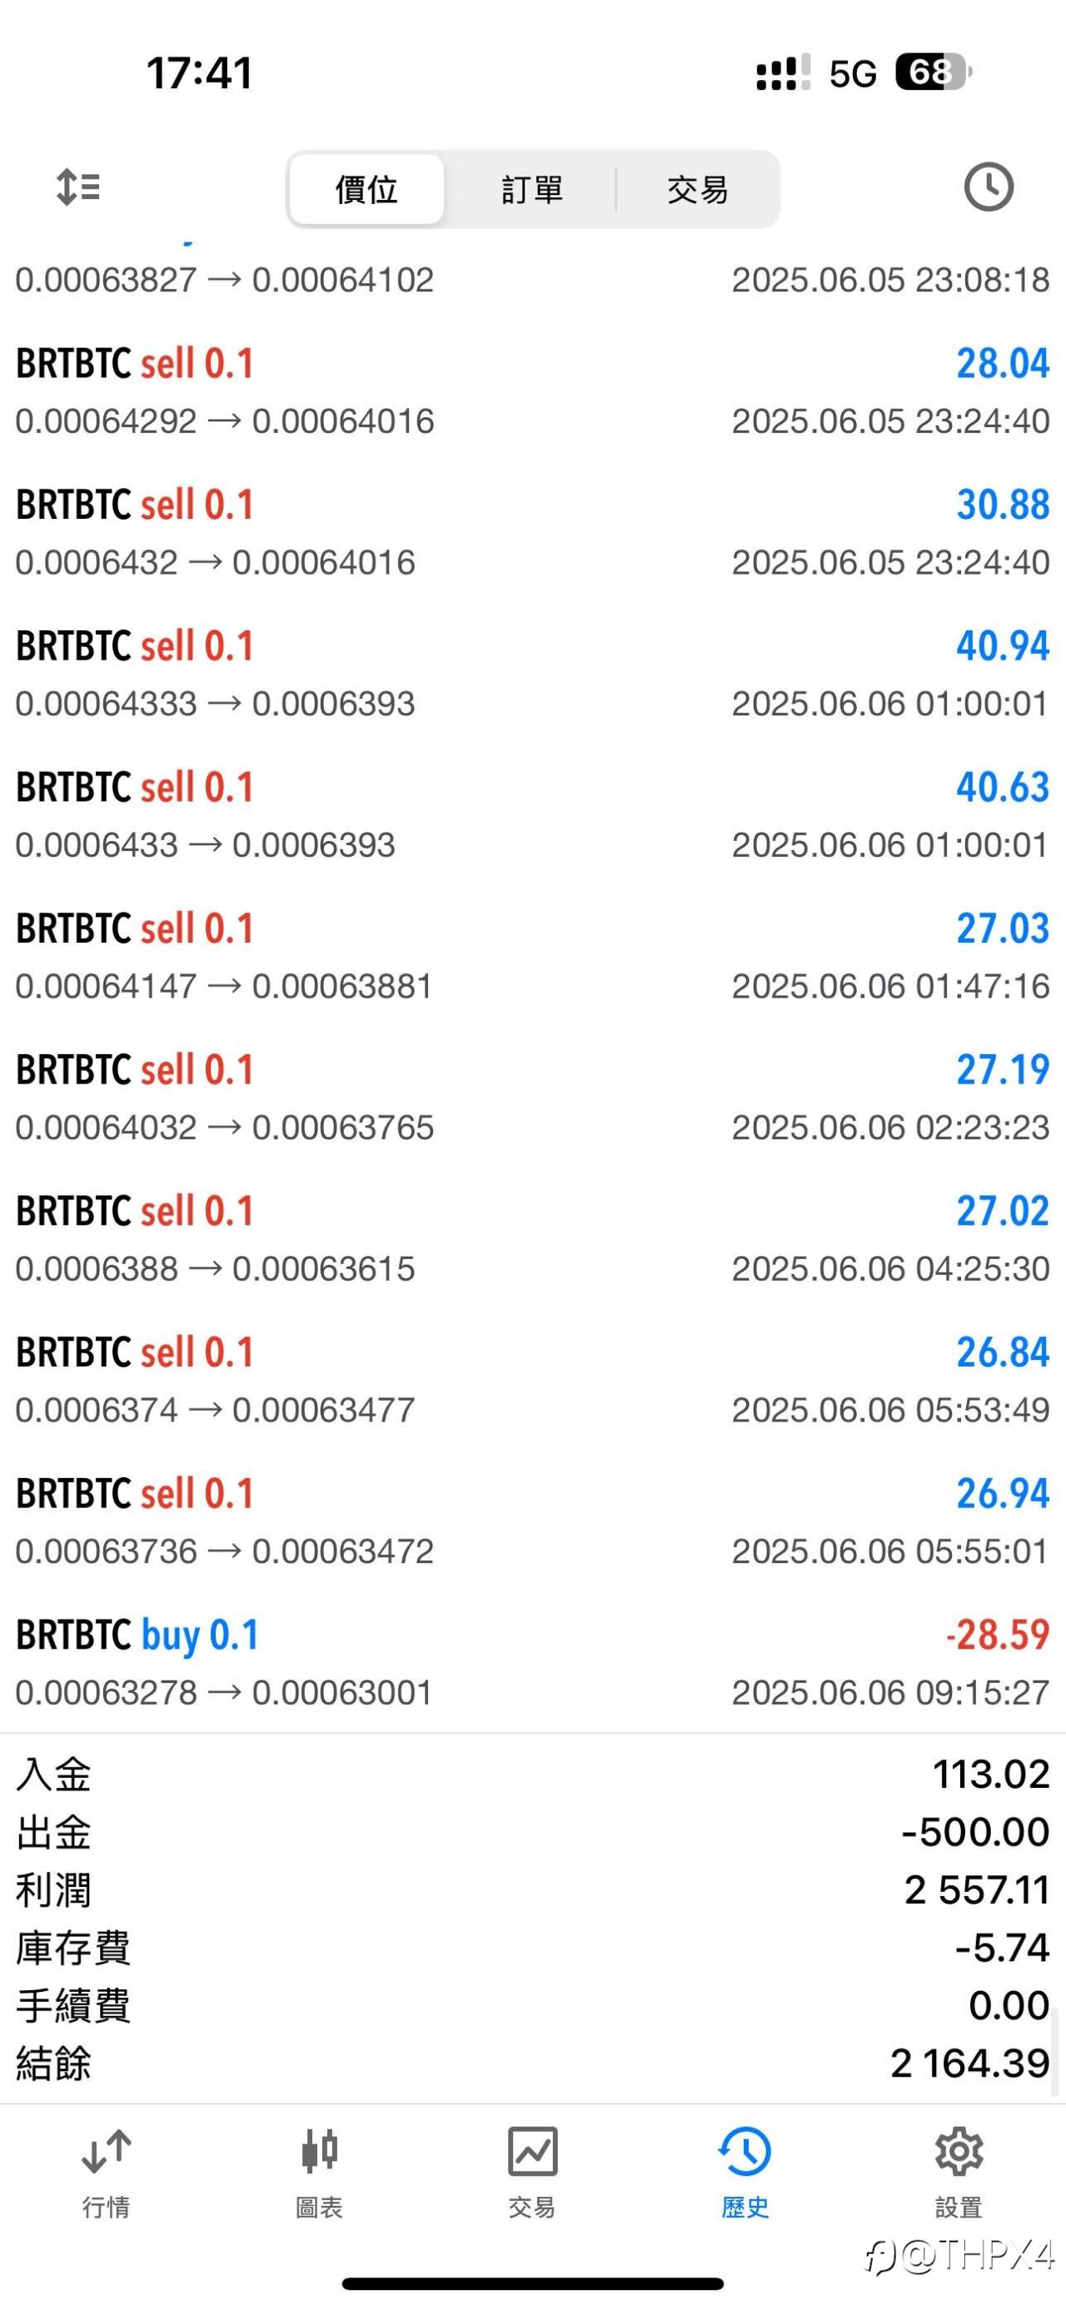Image resolution: width=1066 pixels, height=2310 pixels.
Task: Tap the cellular signal bars icon
Action: (783, 72)
